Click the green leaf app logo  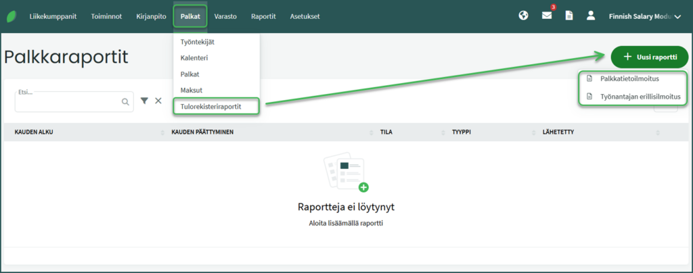click(12, 16)
